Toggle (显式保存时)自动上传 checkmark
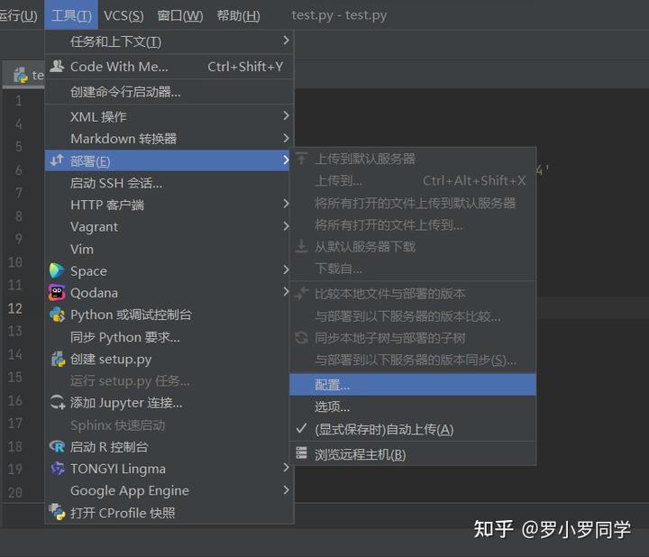Image resolution: width=649 pixels, height=557 pixels. [301, 430]
